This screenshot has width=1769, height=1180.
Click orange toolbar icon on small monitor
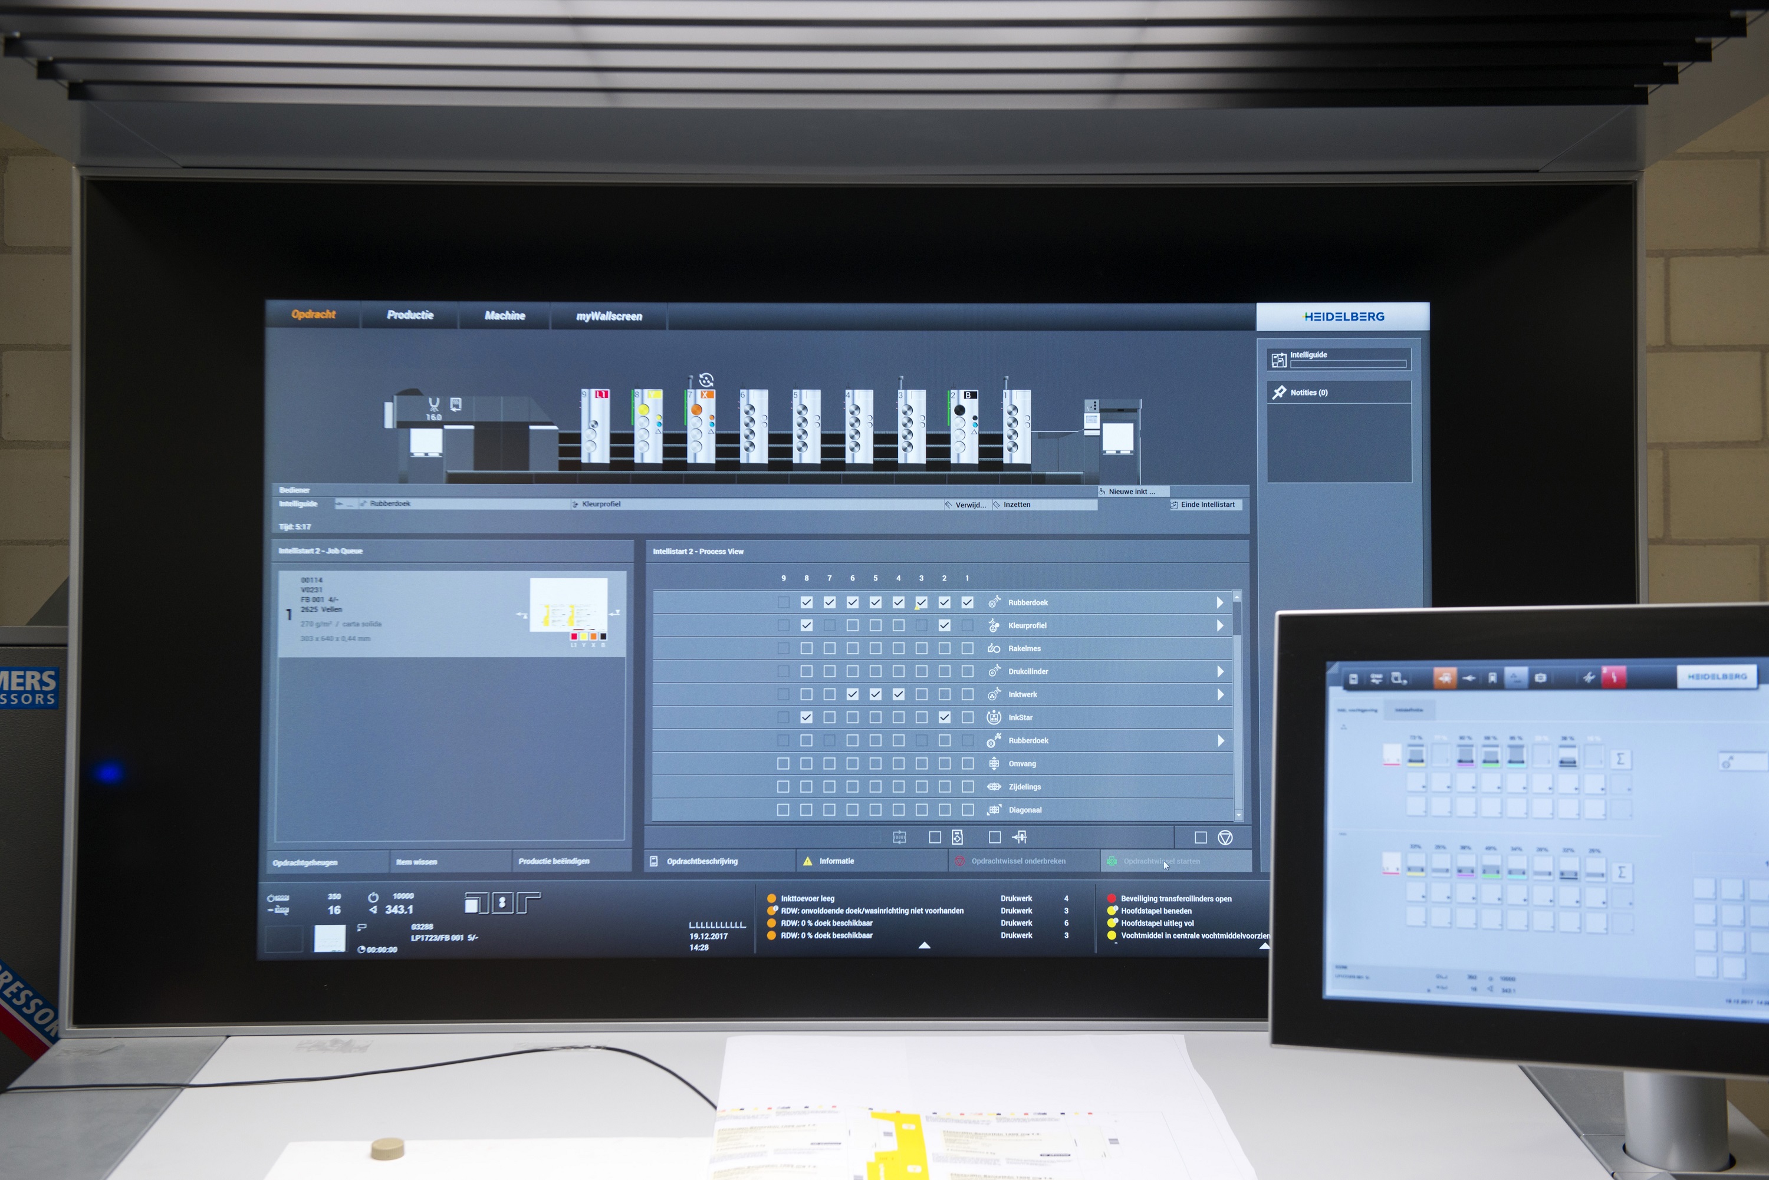1445,678
